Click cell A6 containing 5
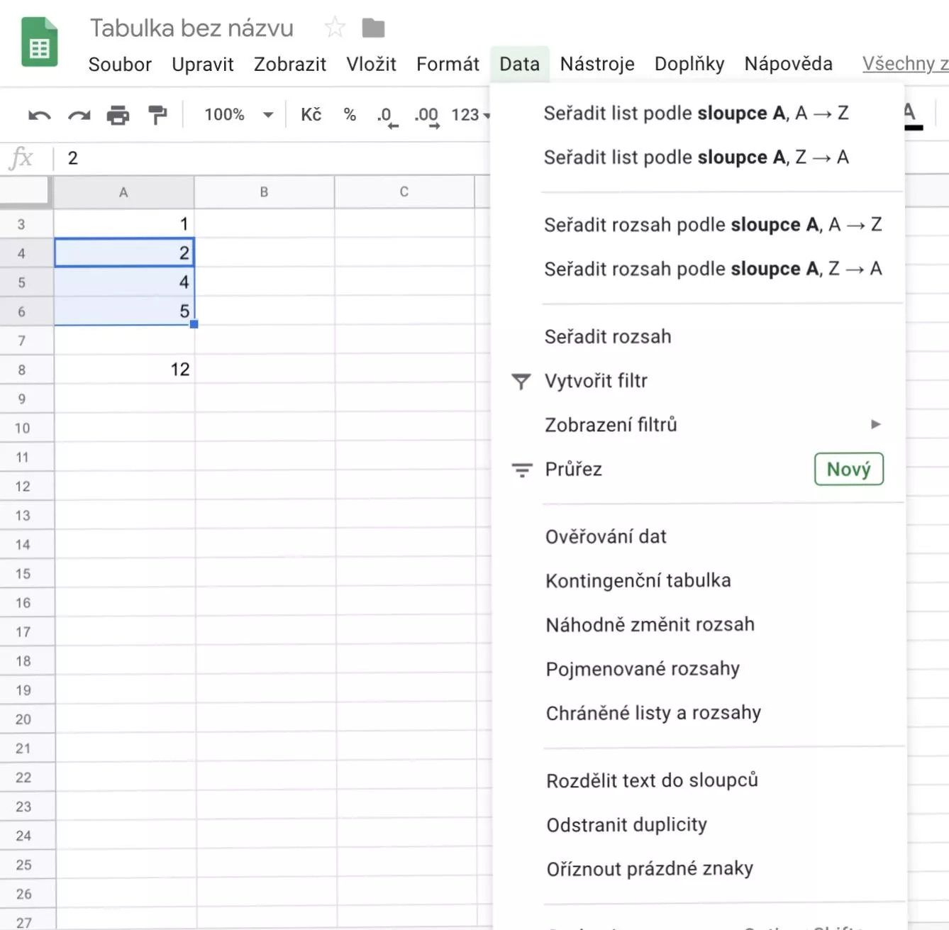This screenshot has height=930, width=949. coord(124,311)
